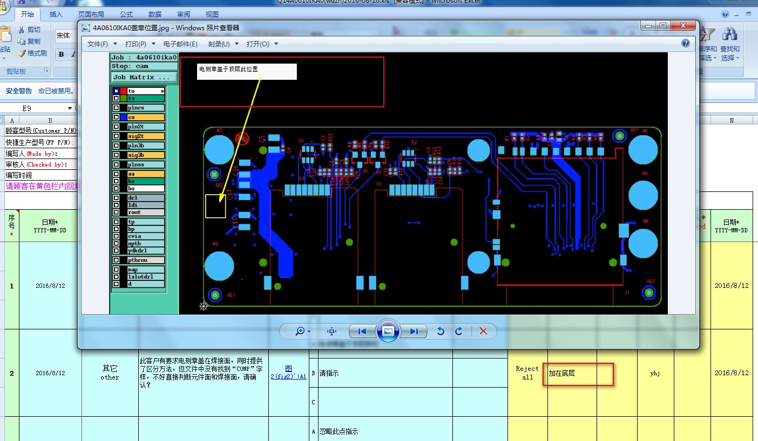758x441 pixels.
Task: Start the slideshow in the photo viewer
Action: coord(388,331)
